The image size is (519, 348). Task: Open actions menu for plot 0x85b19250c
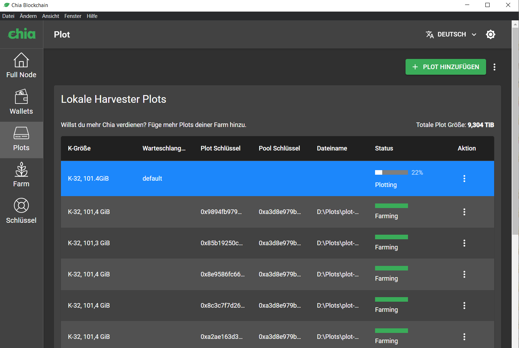coord(464,243)
